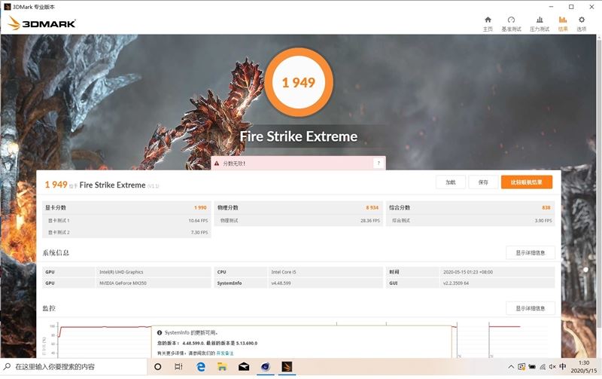
Task: Click the 3.90 FPS combined test value
Action: [x=543, y=221]
